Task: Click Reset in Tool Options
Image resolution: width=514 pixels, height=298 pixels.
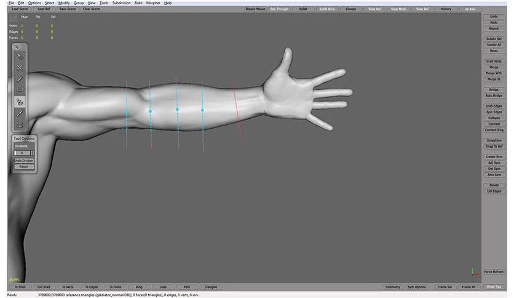Action: [24, 167]
